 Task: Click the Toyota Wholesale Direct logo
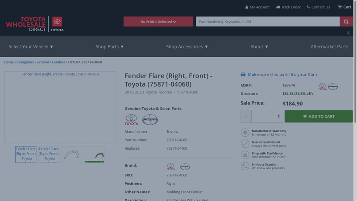pyautogui.click(x=34, y=24)
